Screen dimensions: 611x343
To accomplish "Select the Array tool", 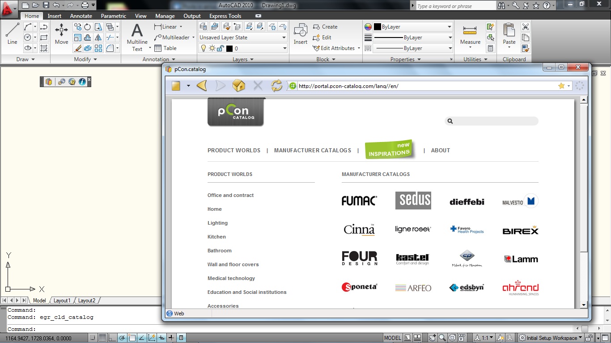I will point(98,48).
